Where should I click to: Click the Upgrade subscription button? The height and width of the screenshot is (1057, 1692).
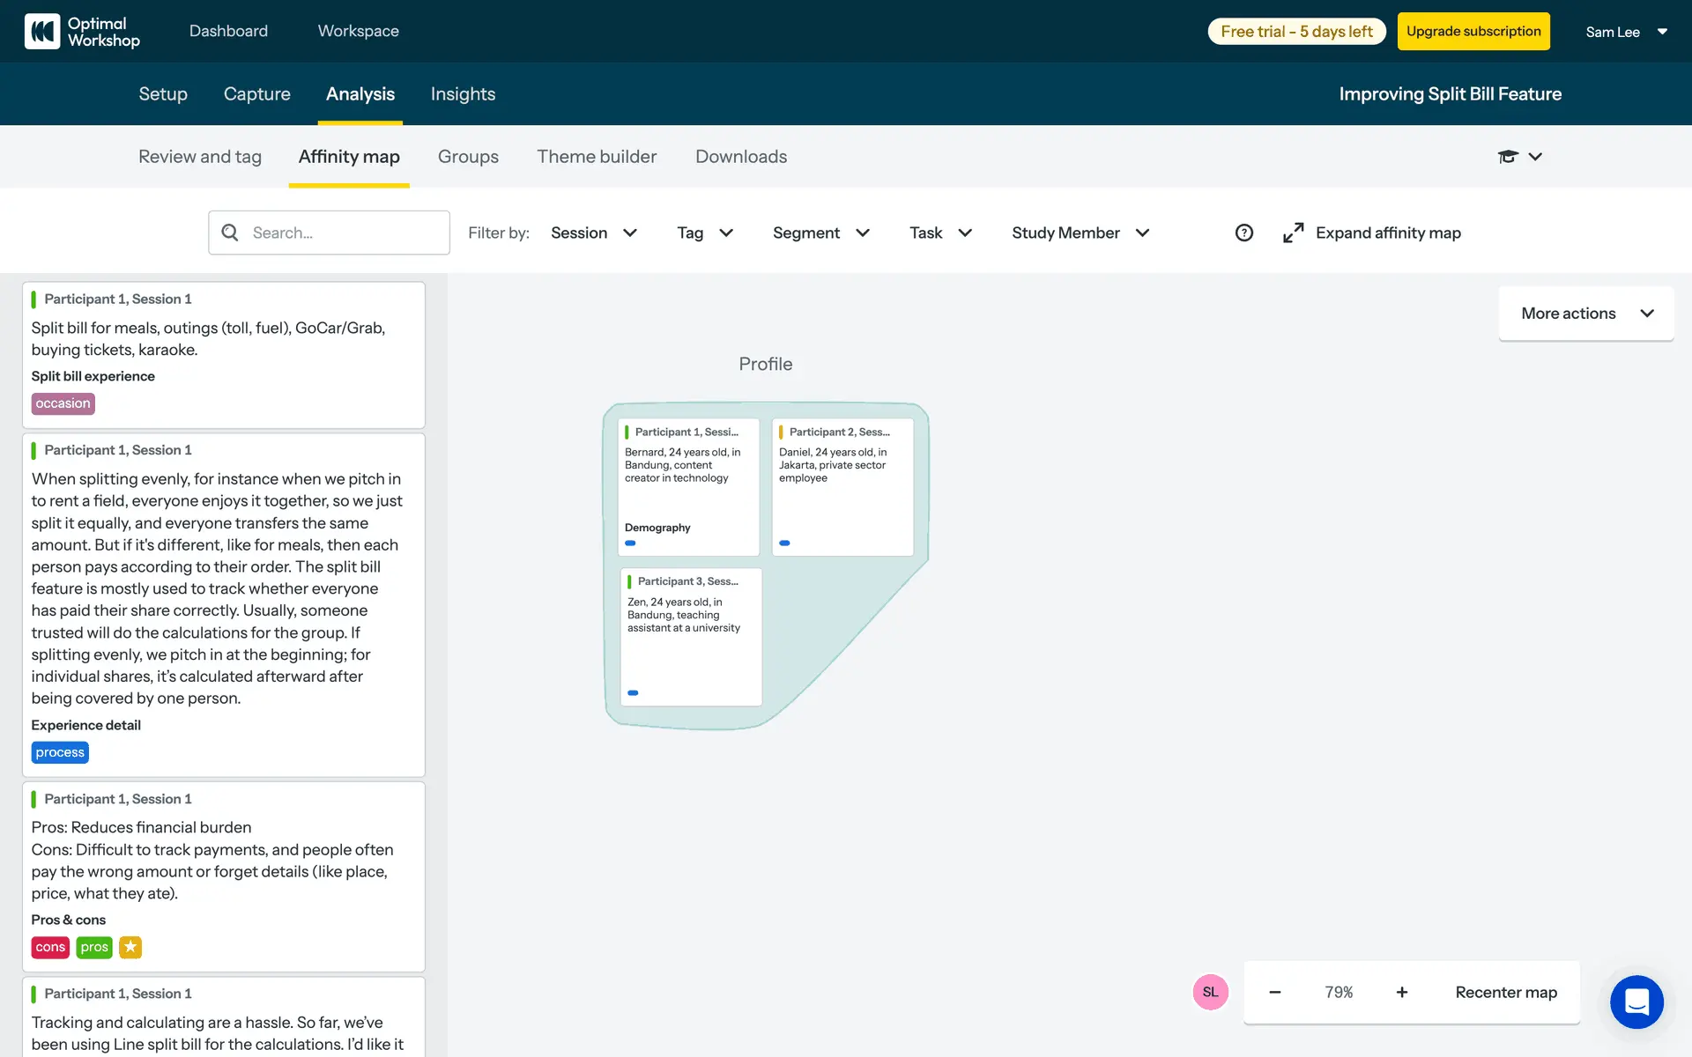[x=1473, y=32]
